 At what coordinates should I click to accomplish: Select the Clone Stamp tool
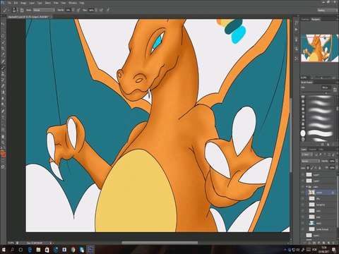click(x=3, y=74)
